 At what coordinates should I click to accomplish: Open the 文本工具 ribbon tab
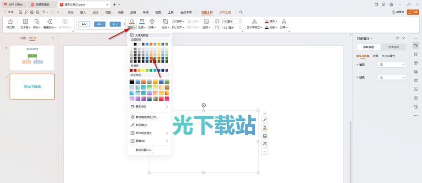tap(225, 12)
